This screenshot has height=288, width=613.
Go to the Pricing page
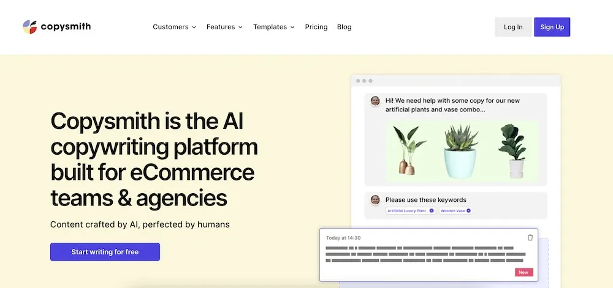(x=316, y=27)
